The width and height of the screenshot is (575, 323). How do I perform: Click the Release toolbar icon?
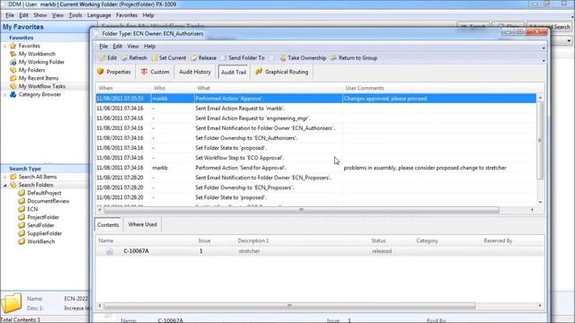194,57
